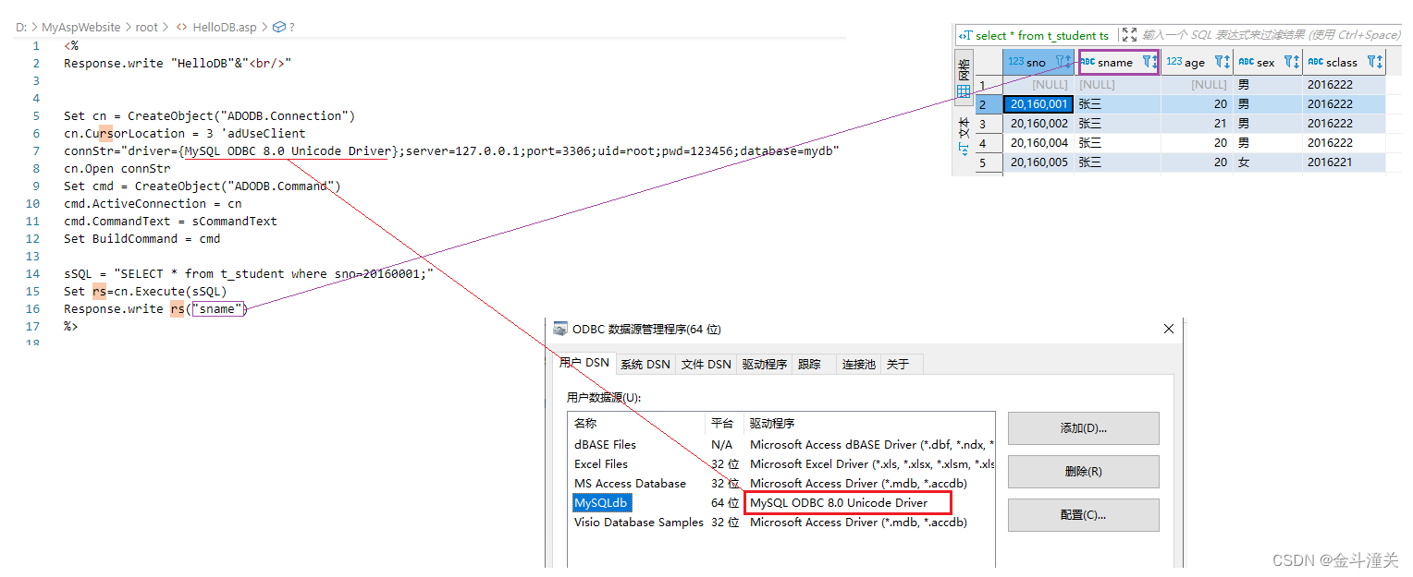Open the 驱动程序 tab in ODBC dialog
This screenshot has height=577, width=1413.
tap(764, 364)
